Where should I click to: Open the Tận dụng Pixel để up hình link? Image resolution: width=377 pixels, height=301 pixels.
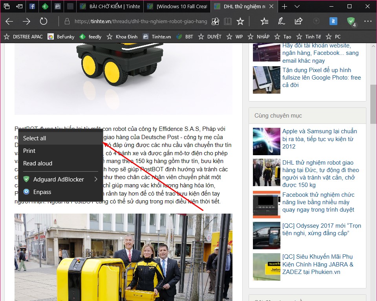click(x=322, y=78)
